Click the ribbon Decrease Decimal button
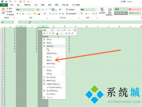 96,14
